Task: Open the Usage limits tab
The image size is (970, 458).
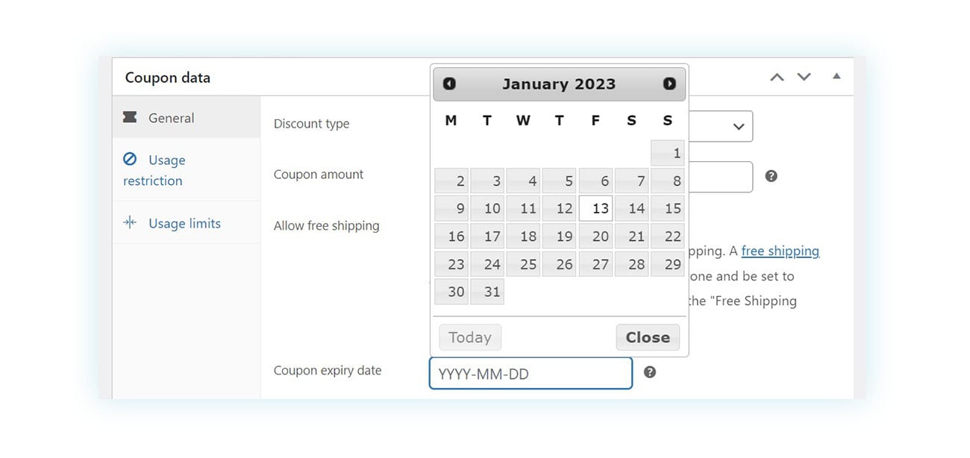Action: [186, 222]
